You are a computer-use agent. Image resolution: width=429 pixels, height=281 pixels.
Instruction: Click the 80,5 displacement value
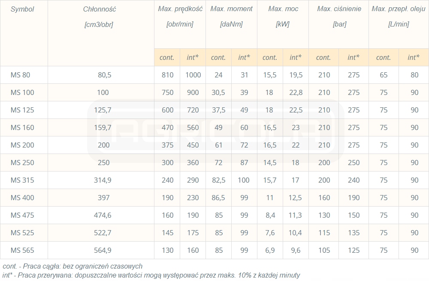pyautogui.click(x=104, y=75)
